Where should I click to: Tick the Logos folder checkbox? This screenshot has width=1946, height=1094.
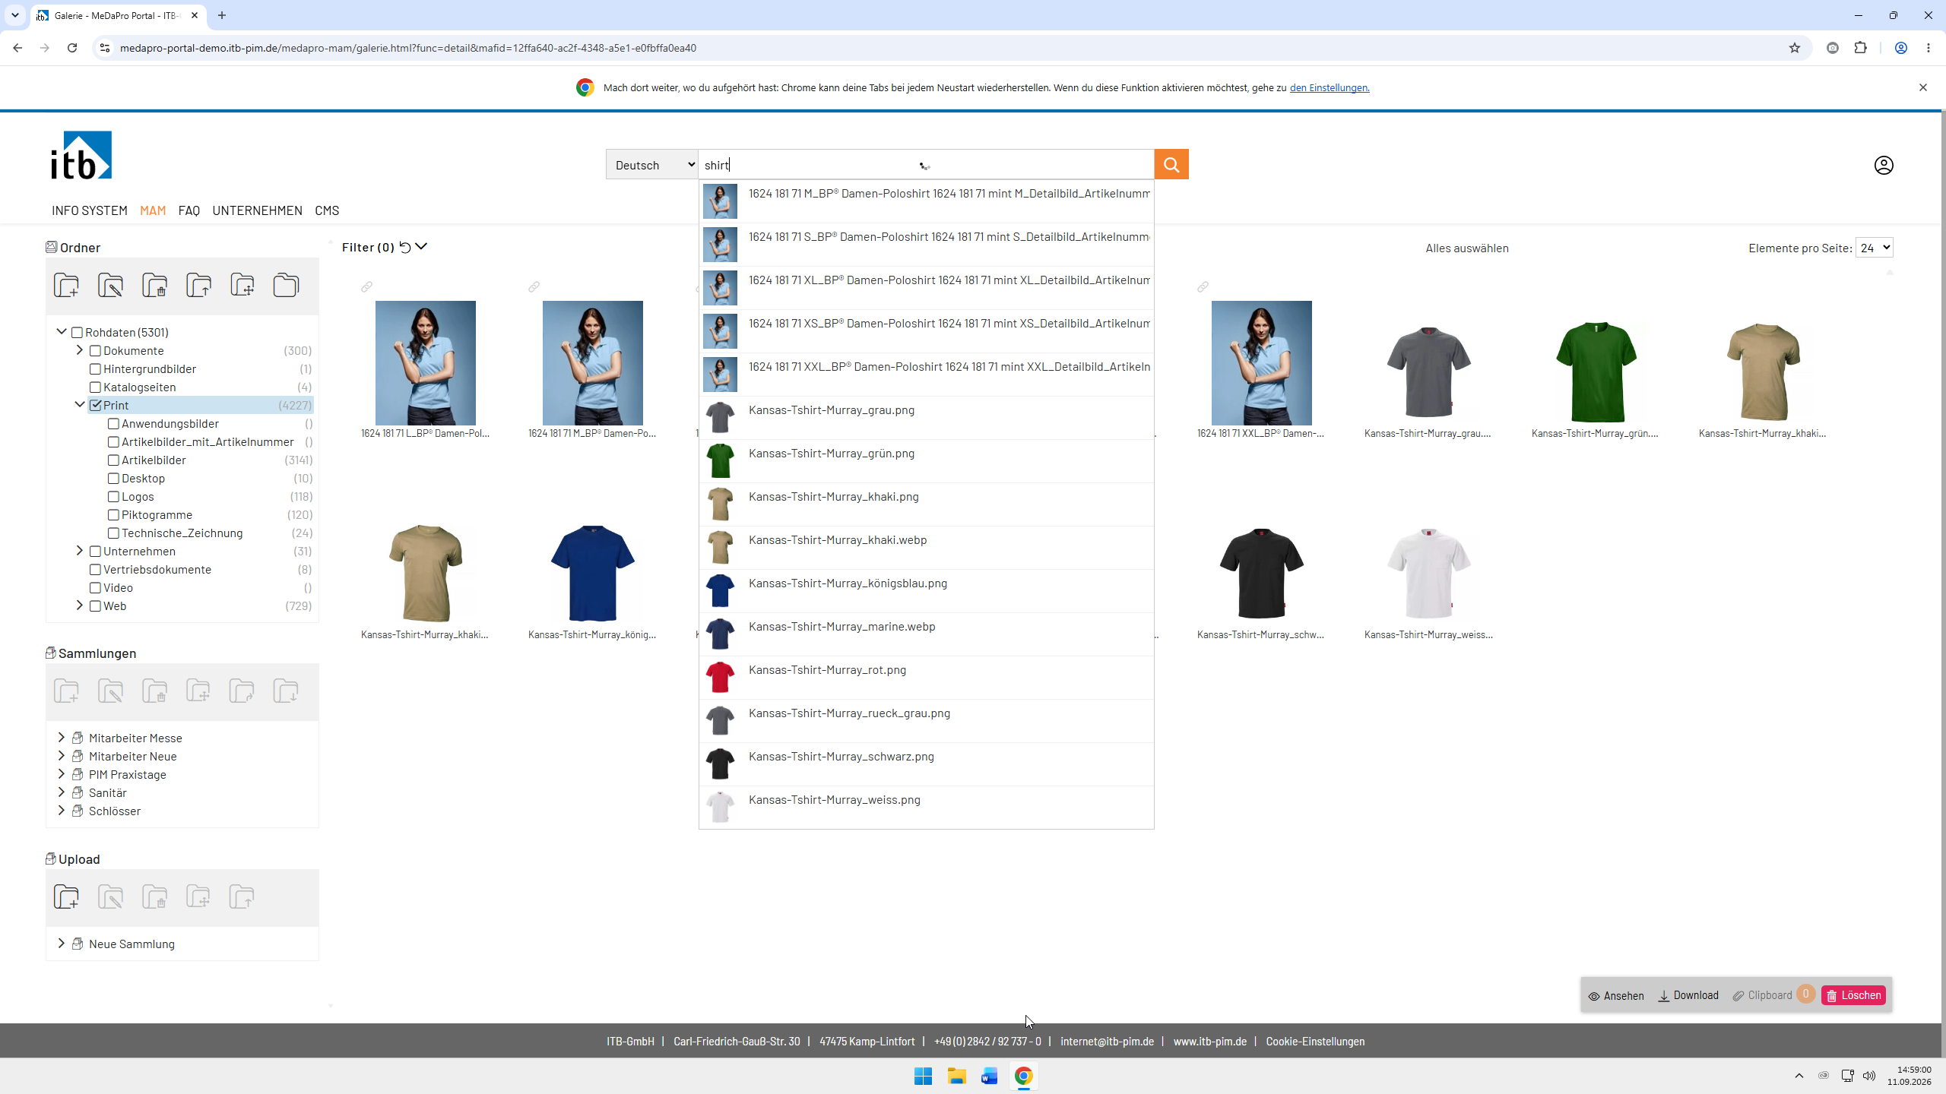(x=113, y=497)
